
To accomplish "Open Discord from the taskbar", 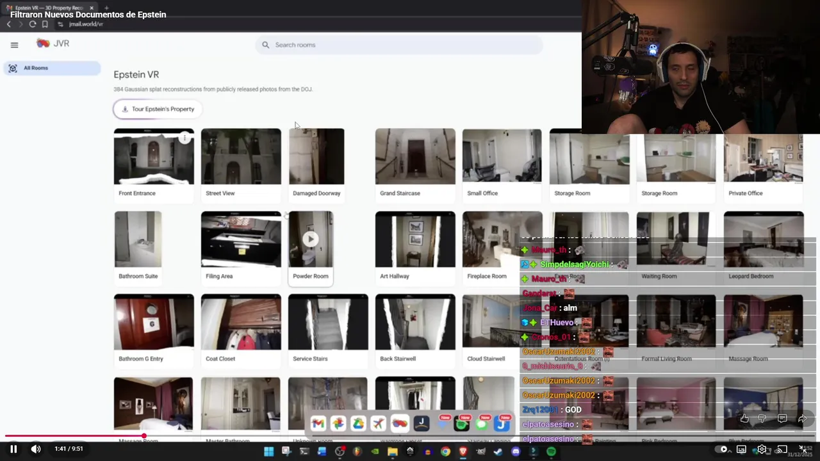I will [516, 452].
